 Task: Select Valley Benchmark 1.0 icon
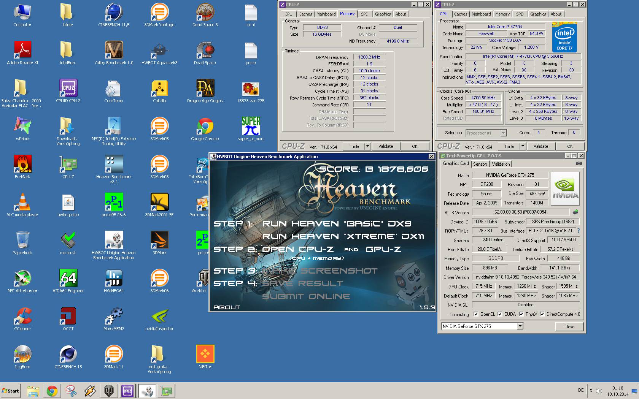[114, 53]
